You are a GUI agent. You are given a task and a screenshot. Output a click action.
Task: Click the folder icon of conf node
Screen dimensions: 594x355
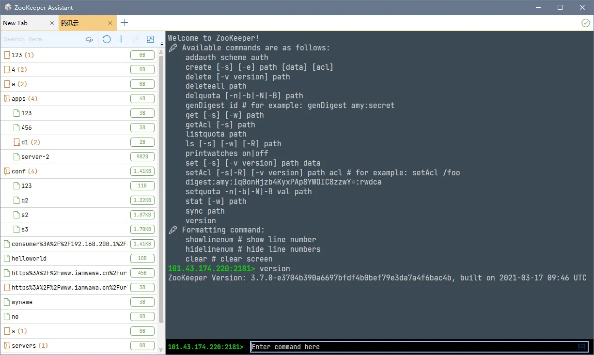[x=7, y=171]
